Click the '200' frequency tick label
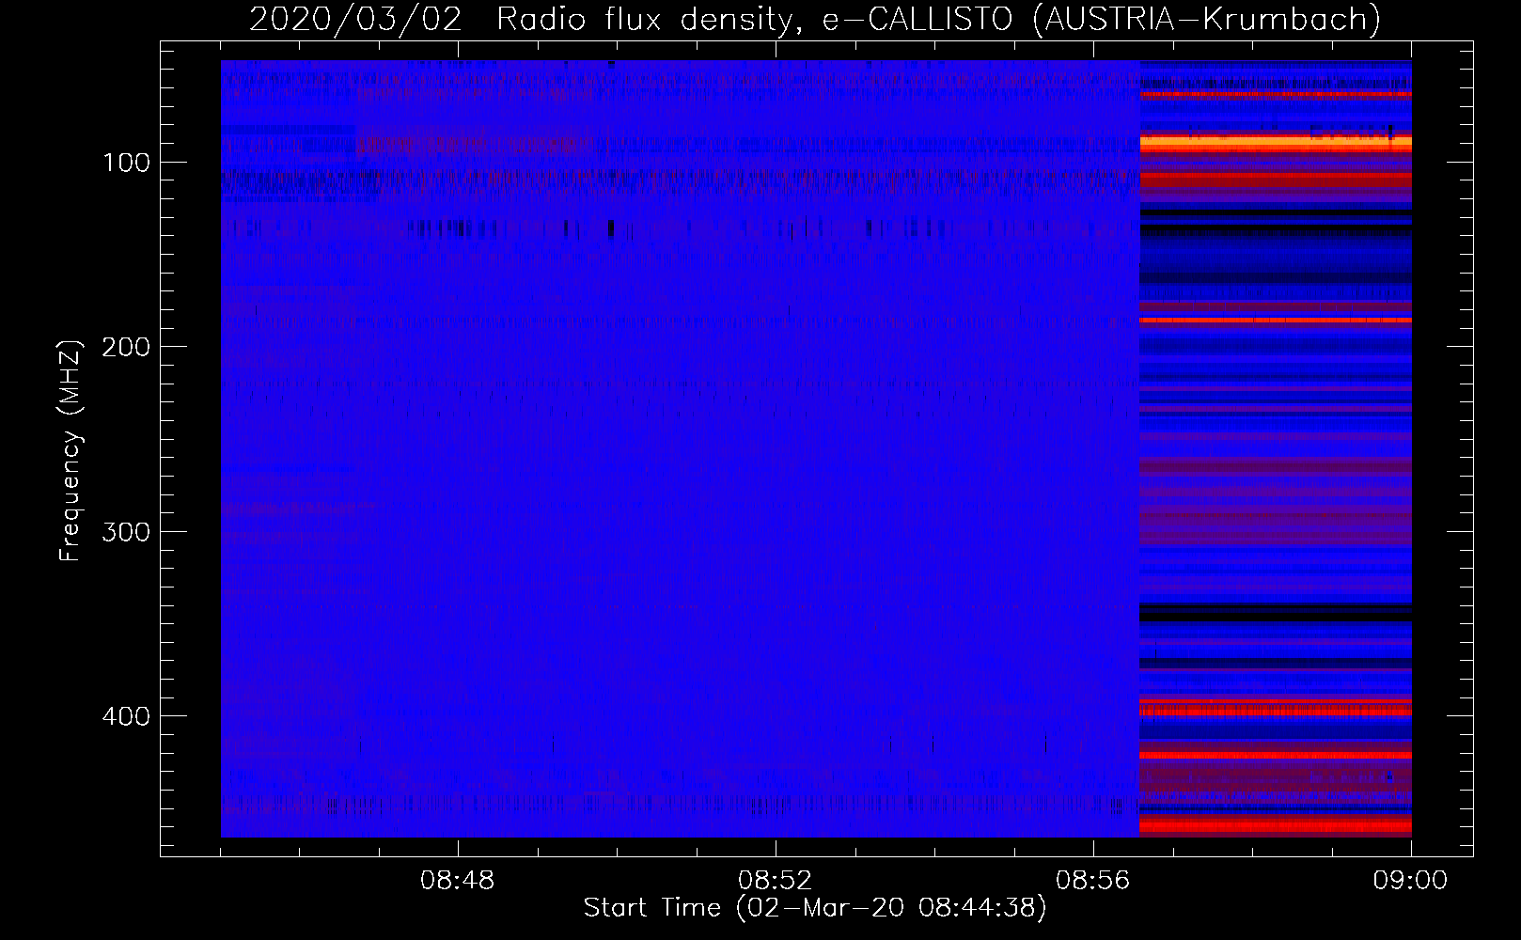Image resolution: width=1521 pixels, height=940 pixels. point(127,347)
